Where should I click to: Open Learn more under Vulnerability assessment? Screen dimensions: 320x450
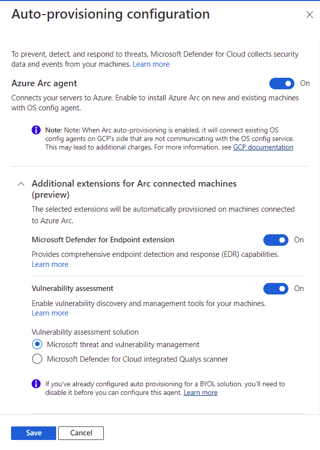click(50, 313)
